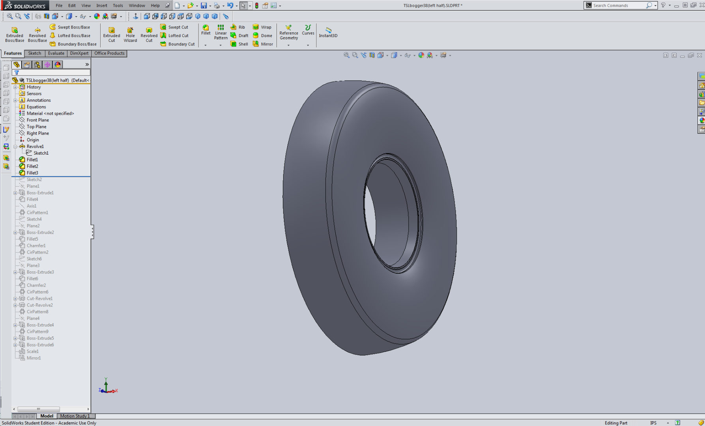Select the Boundary Cut command
Image resolution: width=705 pixels, height=426 pixels.
[177, 44]
